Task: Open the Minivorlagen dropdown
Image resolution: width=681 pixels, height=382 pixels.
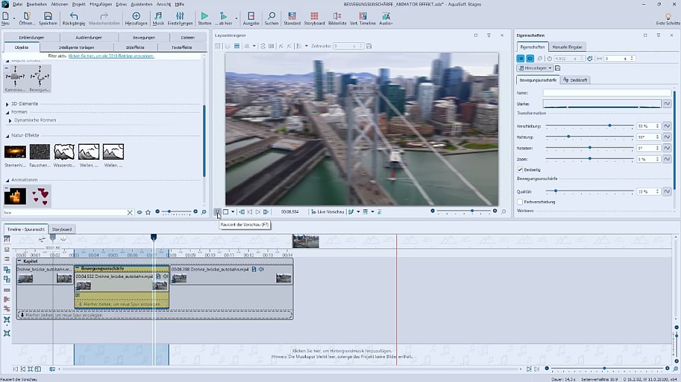Action: click(535, 68)
